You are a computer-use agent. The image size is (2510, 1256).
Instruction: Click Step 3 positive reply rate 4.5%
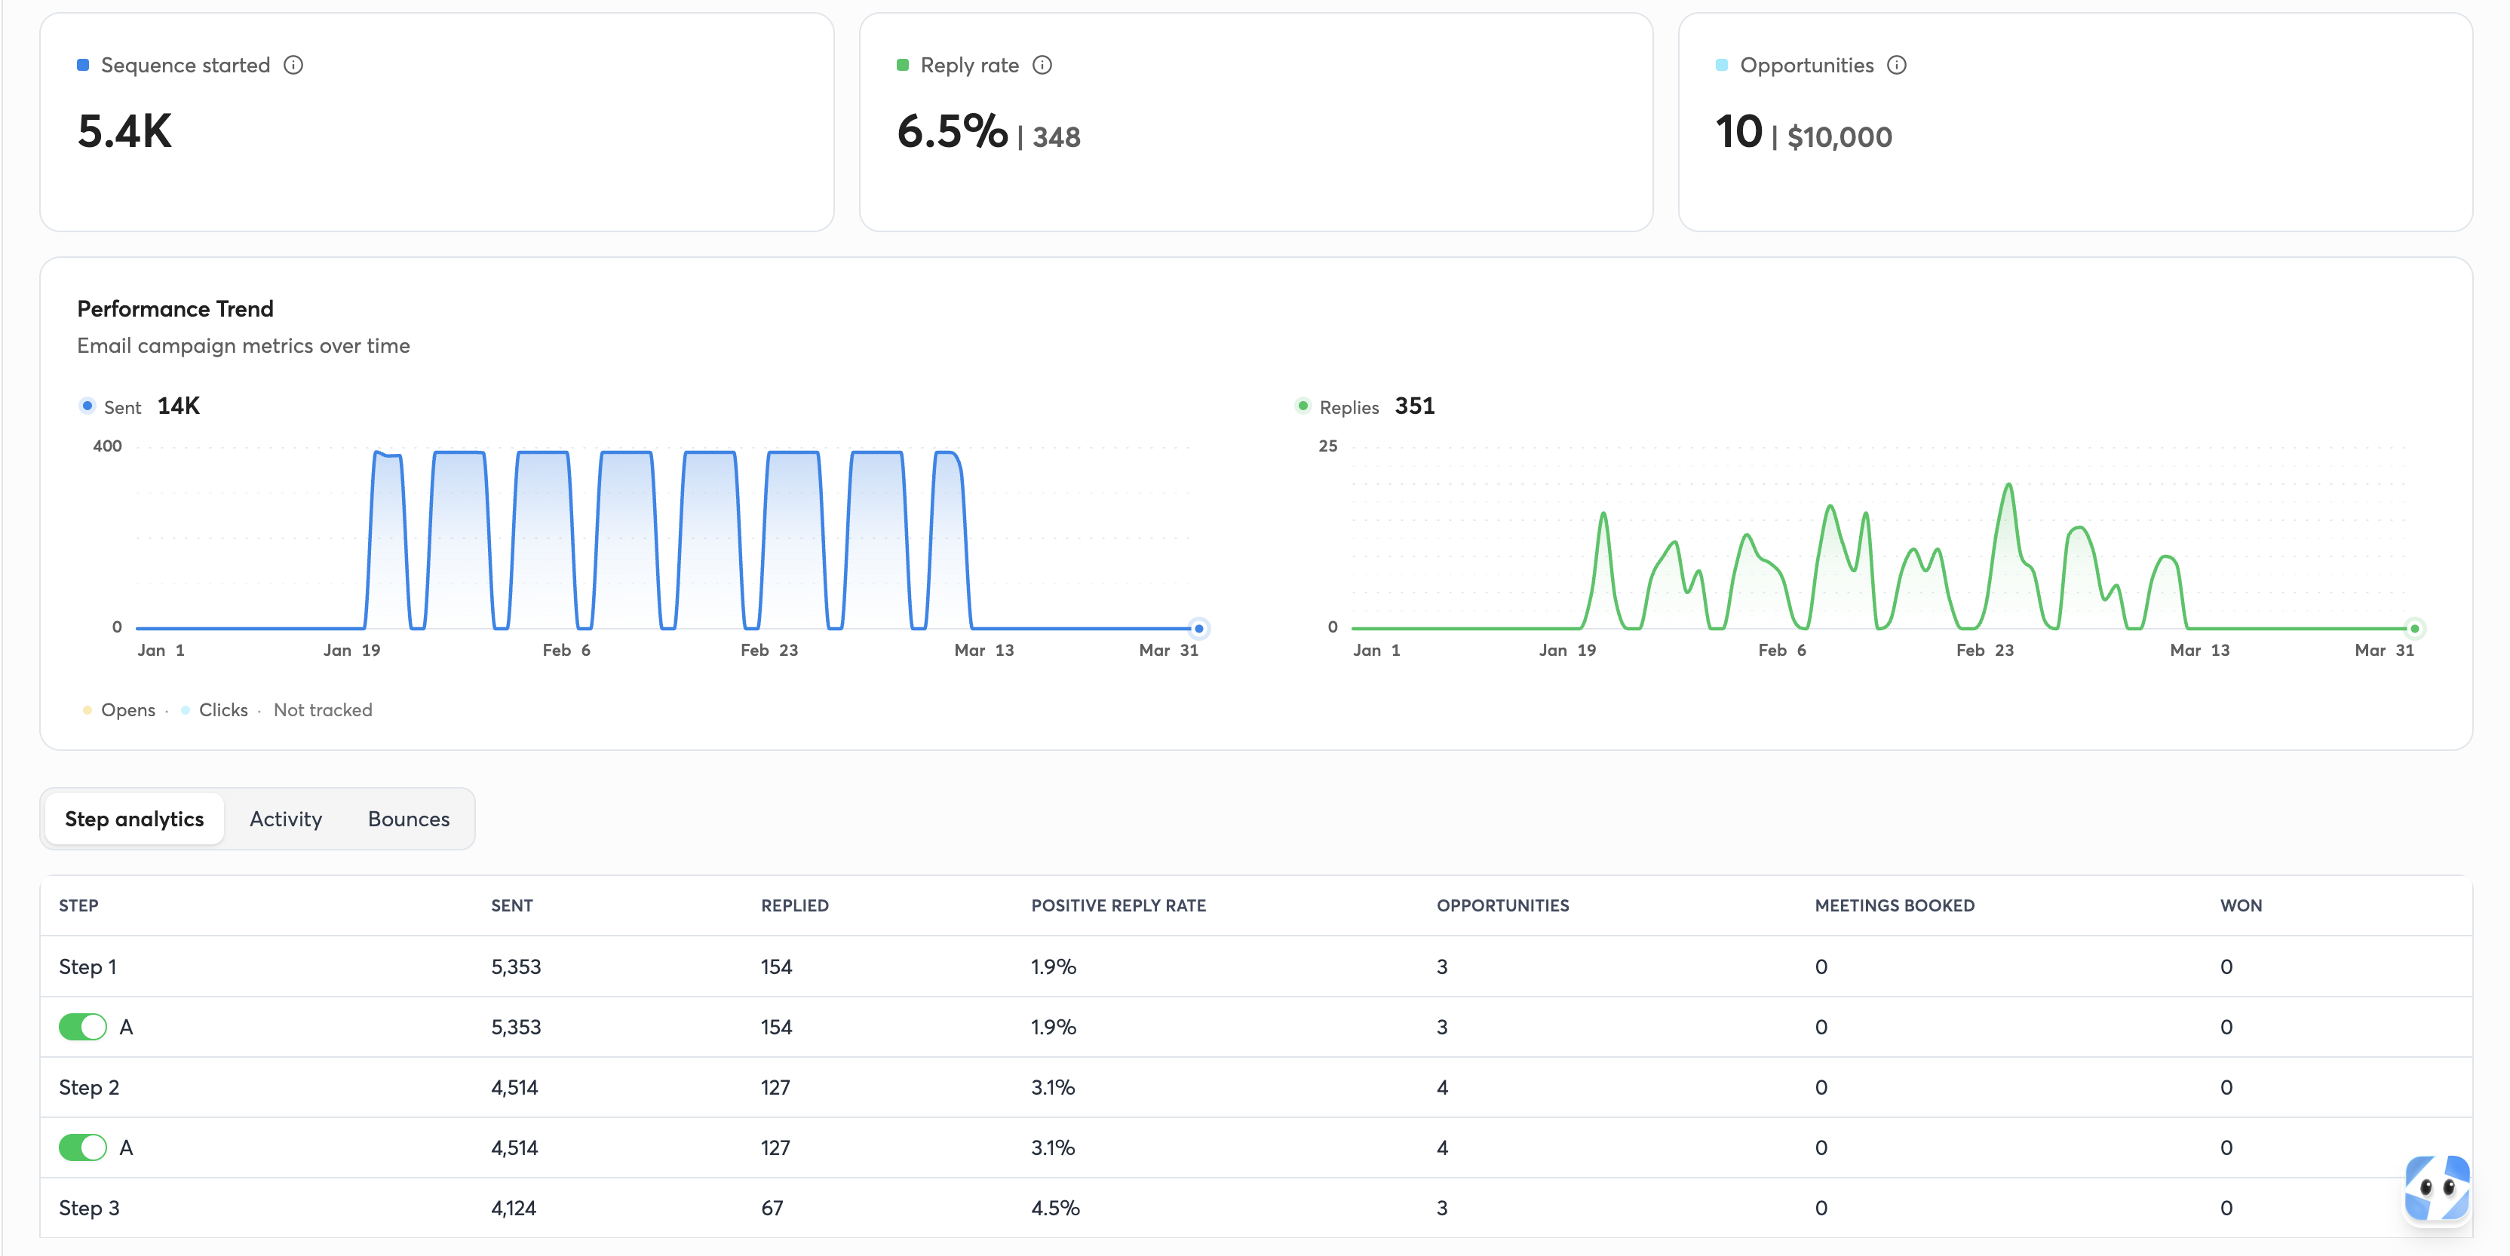pyautogui.click(x=1055, y=1209)
